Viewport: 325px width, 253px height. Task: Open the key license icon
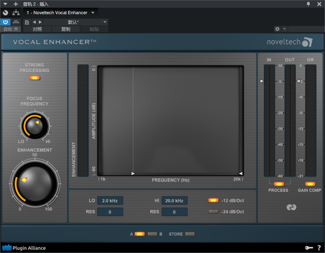click(309, 248)
